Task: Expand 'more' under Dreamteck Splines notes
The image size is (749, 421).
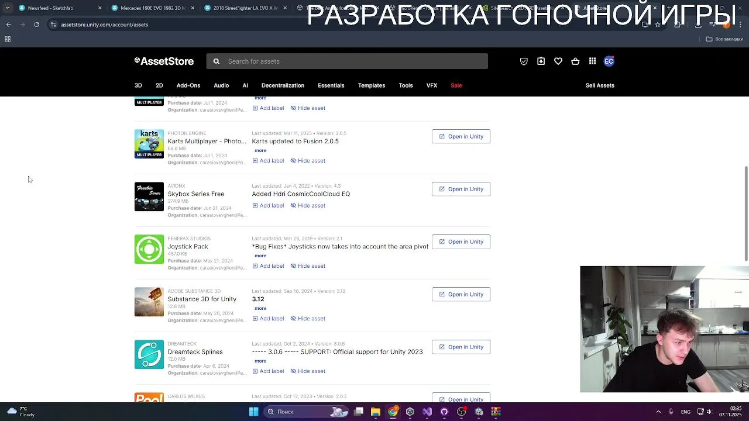Action: (x=260, y=361)
